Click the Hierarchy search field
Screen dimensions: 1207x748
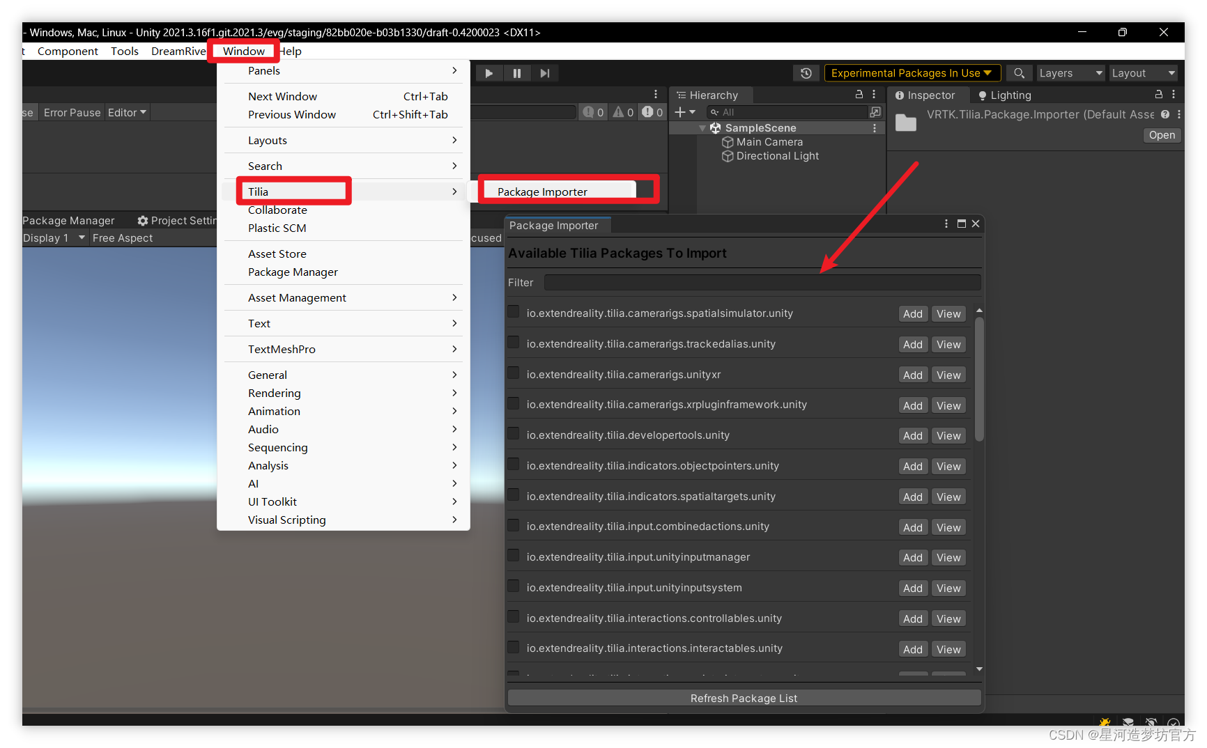point(787,112)
